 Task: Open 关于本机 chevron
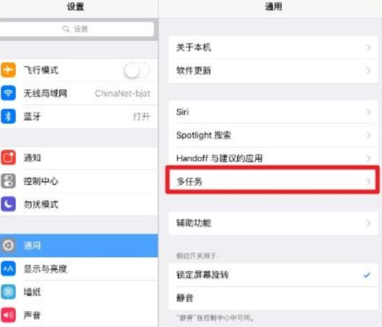(369, 48)
